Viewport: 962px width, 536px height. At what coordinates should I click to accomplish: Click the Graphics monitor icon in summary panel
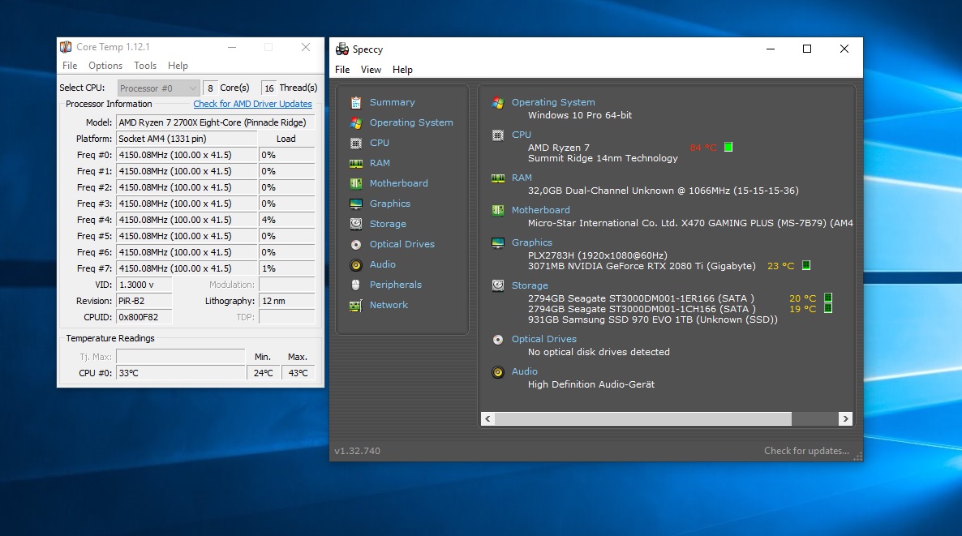coord(498,242)
